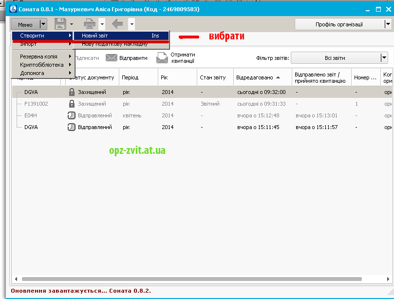Click the вчора о 15:11:45 cell
Image resolution: width=394 pixels, height=299 pixels.
pyautogui.click(x=258, y=127)
